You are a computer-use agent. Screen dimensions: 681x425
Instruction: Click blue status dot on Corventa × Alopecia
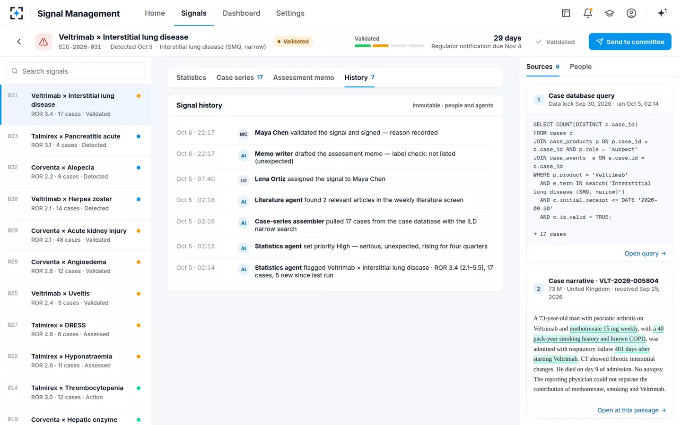point(139,168)
